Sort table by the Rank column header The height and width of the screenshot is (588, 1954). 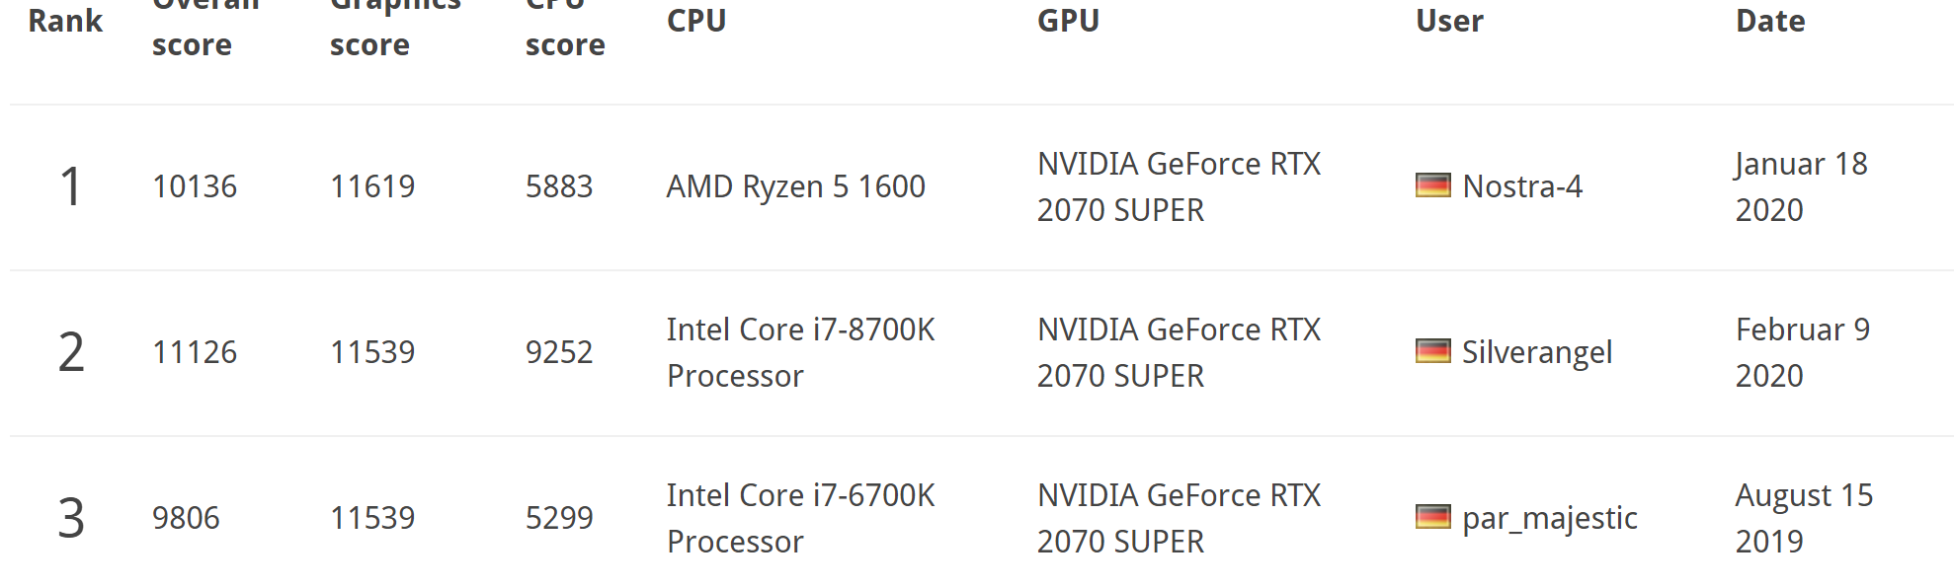click(x=65, y=21)
